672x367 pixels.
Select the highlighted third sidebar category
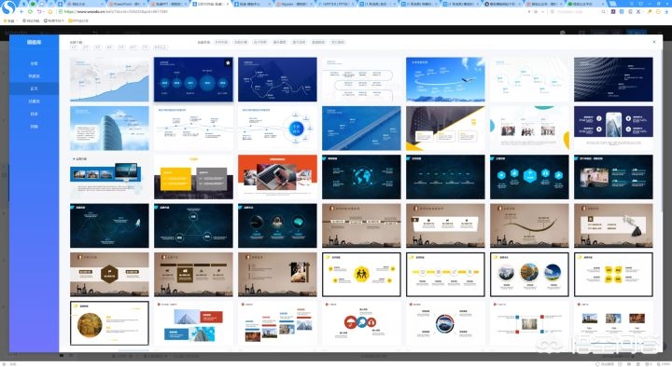[x=34, y=88]
